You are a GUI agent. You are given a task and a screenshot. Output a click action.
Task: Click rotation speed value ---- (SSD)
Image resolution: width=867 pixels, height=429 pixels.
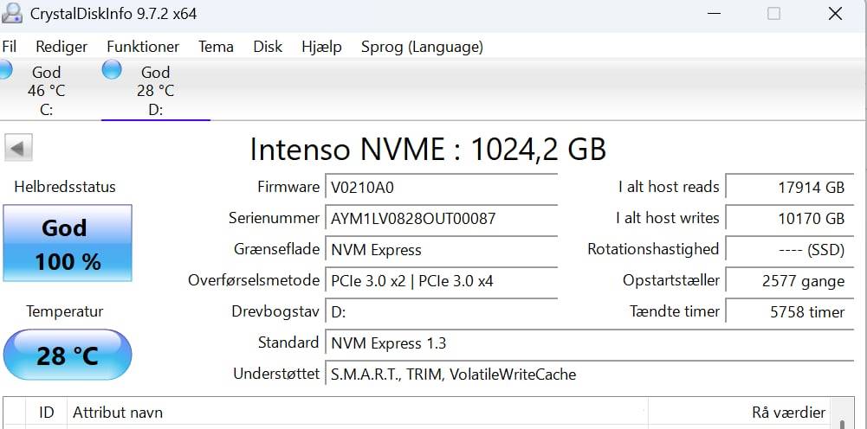pyautogui.click(x=790, y=250)
